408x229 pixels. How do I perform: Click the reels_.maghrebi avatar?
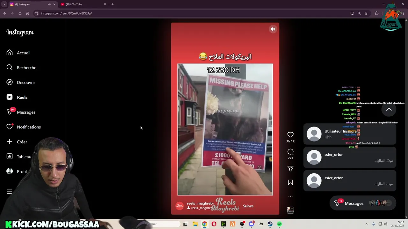click(x=180, y=206)
